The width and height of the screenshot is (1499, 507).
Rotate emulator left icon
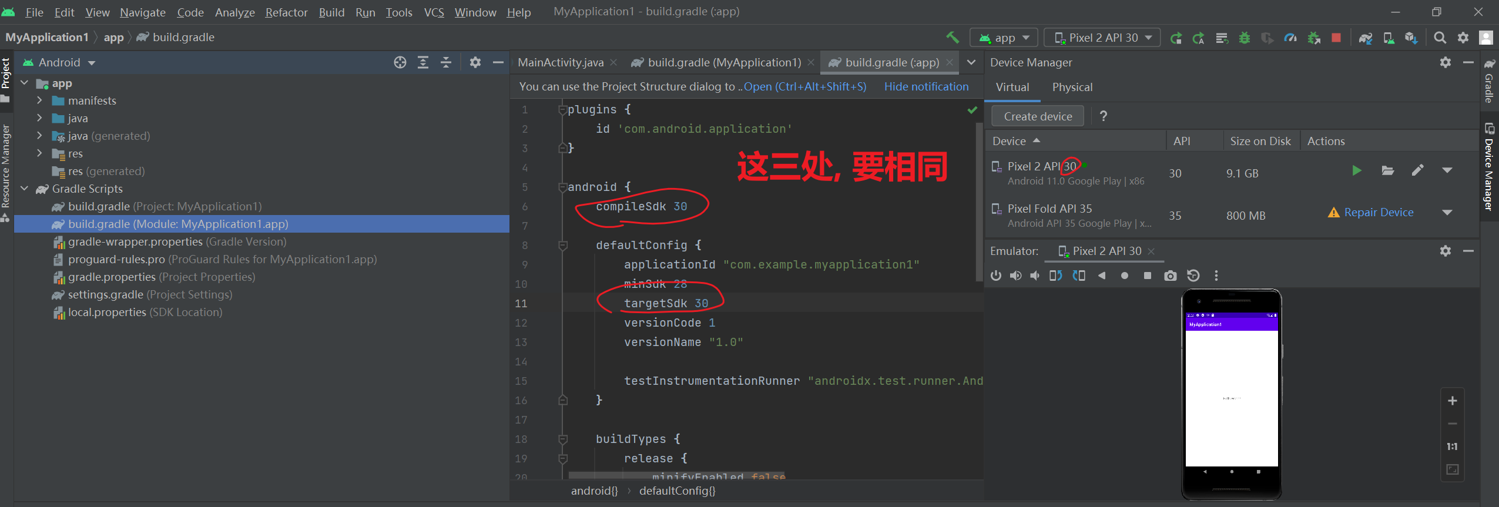click(x=1056, y=276)
